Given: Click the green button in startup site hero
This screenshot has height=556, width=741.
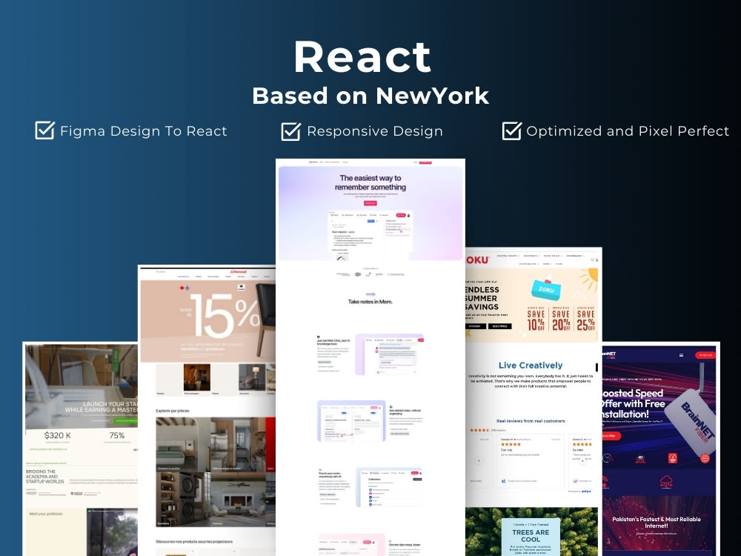Looking at the screenshot, I should [x=125, y=421].
